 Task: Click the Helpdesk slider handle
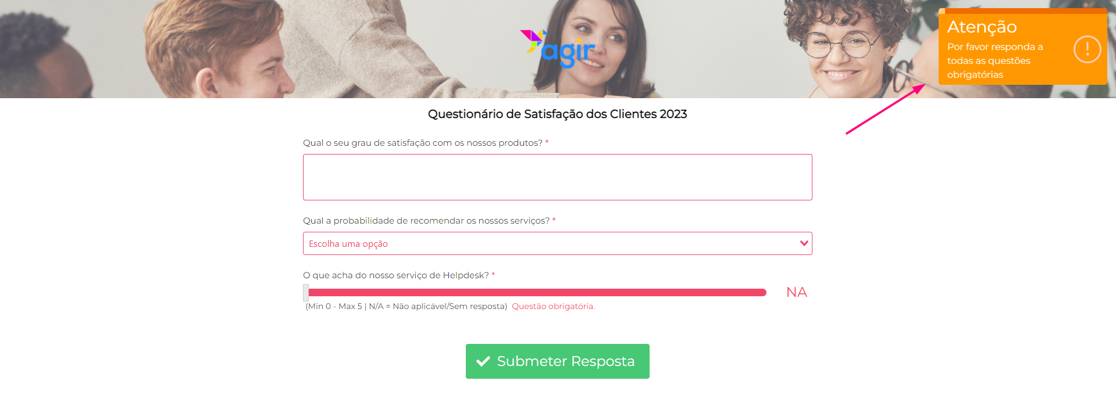[306, 292]
